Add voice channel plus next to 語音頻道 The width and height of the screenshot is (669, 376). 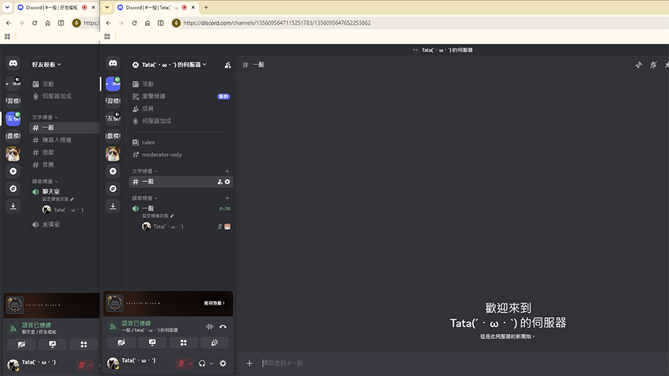(227, 198)
